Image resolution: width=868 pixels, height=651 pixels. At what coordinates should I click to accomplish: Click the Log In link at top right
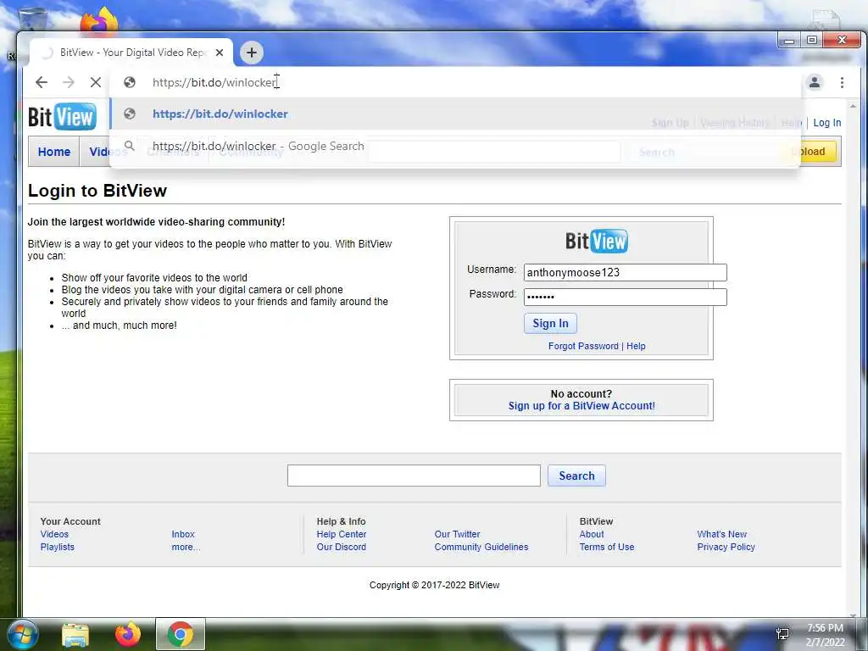[827, 123]
